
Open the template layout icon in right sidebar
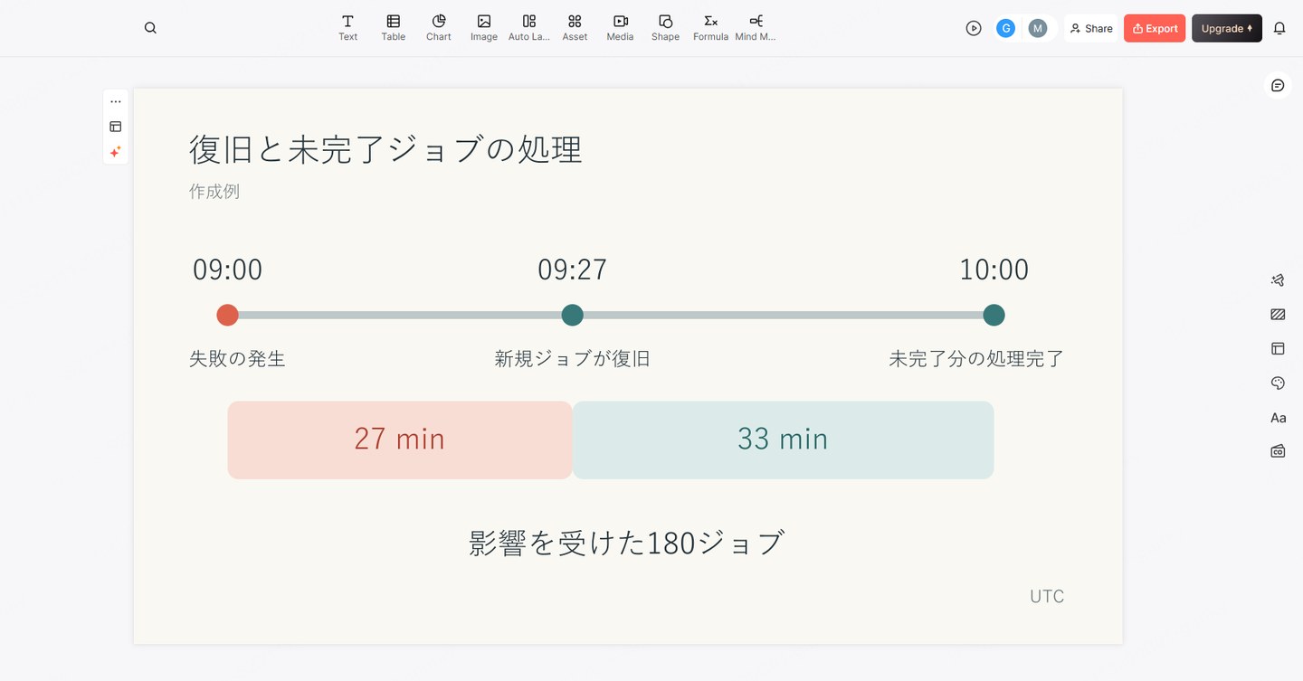(x=1278, y=348)
